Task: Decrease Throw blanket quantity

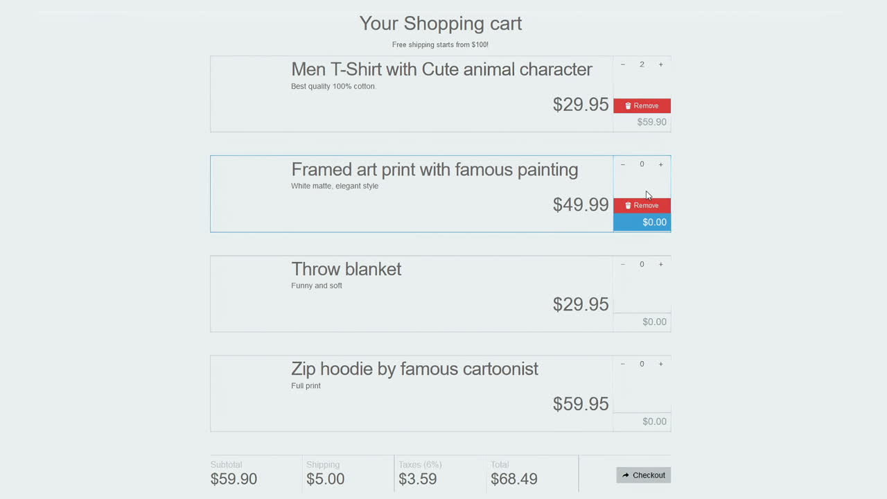Action: coord(623,264)
